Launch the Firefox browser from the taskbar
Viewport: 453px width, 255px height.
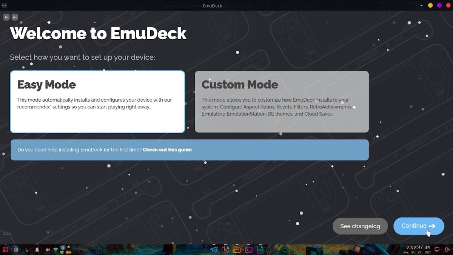[x=225, y=250]
